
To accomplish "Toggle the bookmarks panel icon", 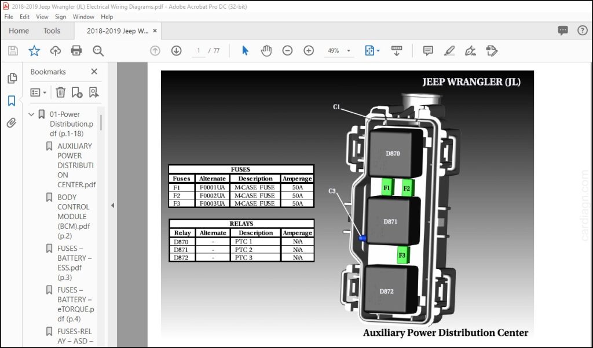I will pyautogui.click(x=12, y=101).
